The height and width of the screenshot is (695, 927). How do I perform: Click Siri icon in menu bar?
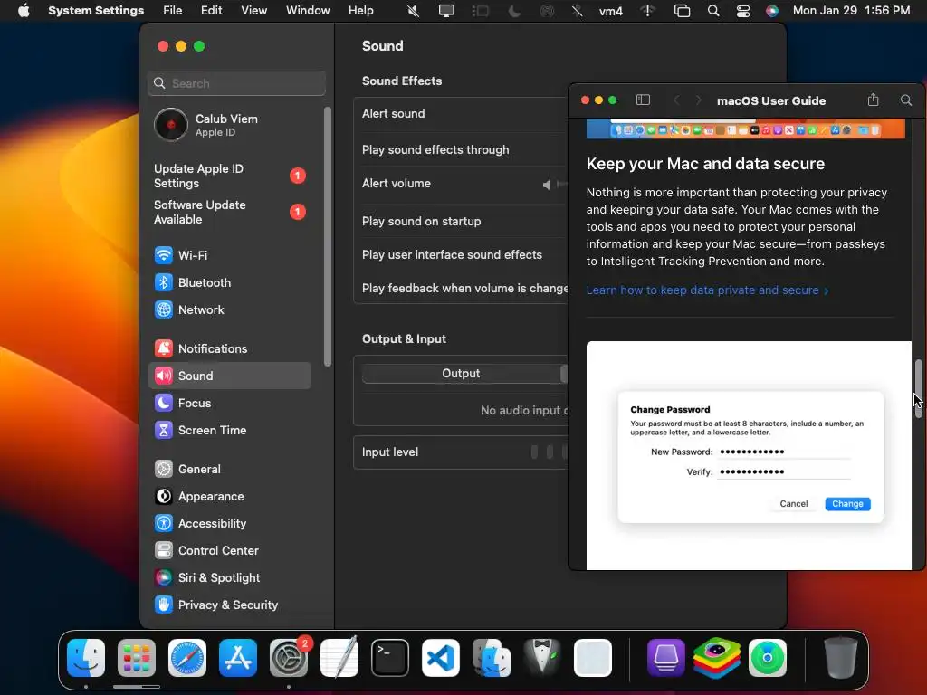point(772,11)
